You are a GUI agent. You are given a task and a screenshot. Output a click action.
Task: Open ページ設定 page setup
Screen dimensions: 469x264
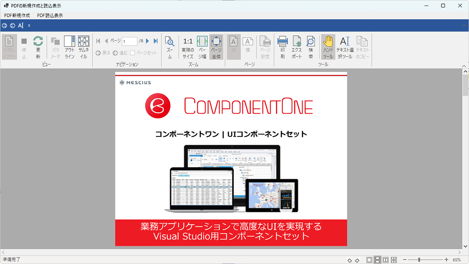(x=265, y=47)
